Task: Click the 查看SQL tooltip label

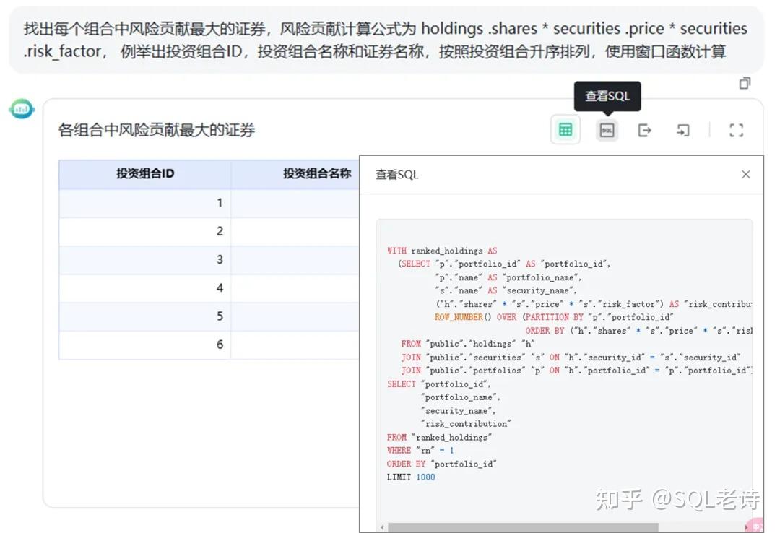Action: coord(607,95)
